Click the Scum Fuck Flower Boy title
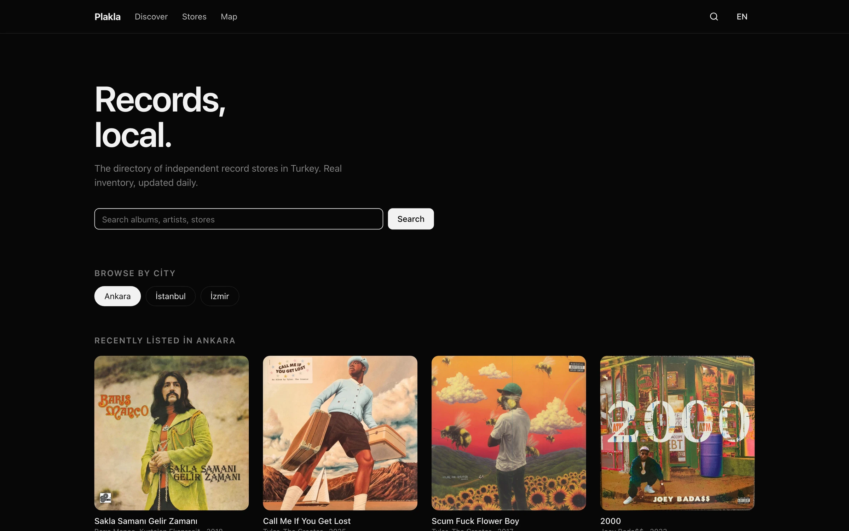 pyautogui.click(x=475, y=521)
